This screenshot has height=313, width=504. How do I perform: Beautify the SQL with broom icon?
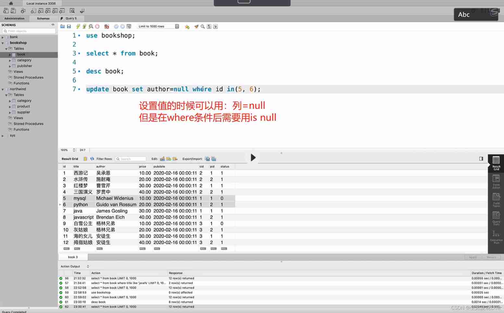196,27
